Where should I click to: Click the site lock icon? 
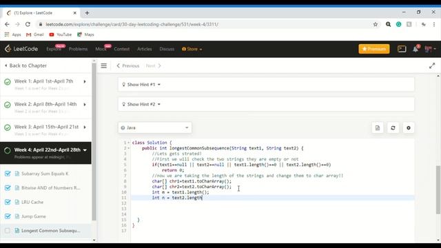coord(41,25)
